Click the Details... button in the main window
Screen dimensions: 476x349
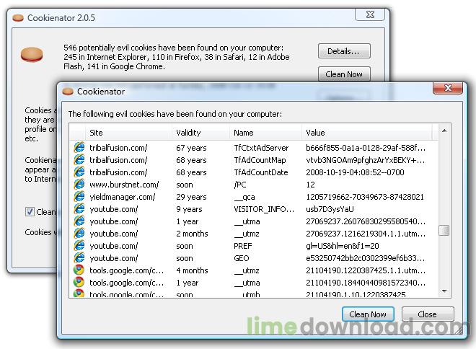click(344, 51)
